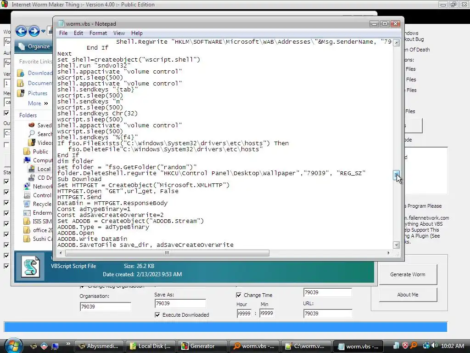Collapse the Folders pane header
This screenshot has width=470, height=353.
pyautogui.click(x=28, y=115)
